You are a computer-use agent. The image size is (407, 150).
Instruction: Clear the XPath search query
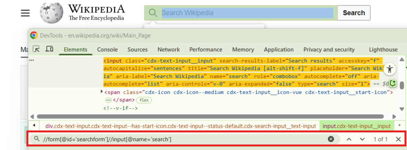click(x=331, y=139)
